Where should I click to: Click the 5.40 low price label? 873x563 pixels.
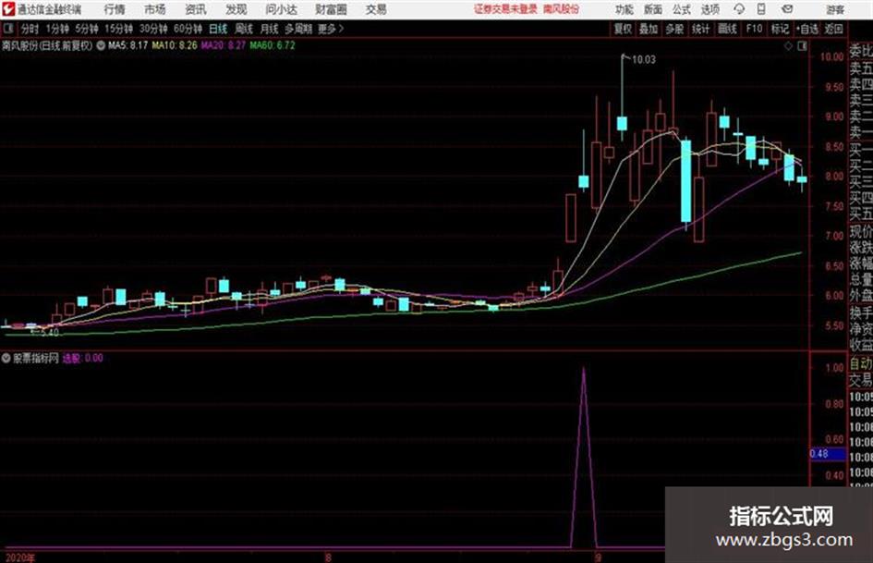point(50,332)
